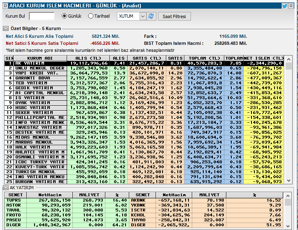Select the YAPI KREDI YAT. row
The width and height of the screenshot is (298, 230).
144,73
